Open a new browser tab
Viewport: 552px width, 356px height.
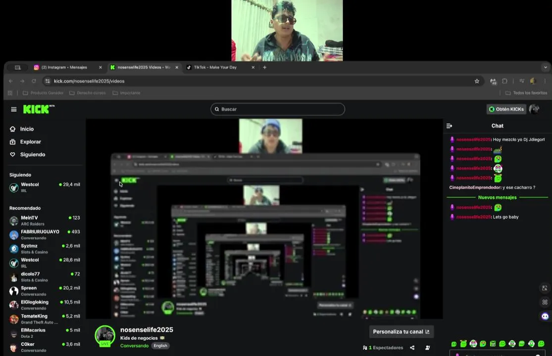pyautogui.click(x=265, y=67)
